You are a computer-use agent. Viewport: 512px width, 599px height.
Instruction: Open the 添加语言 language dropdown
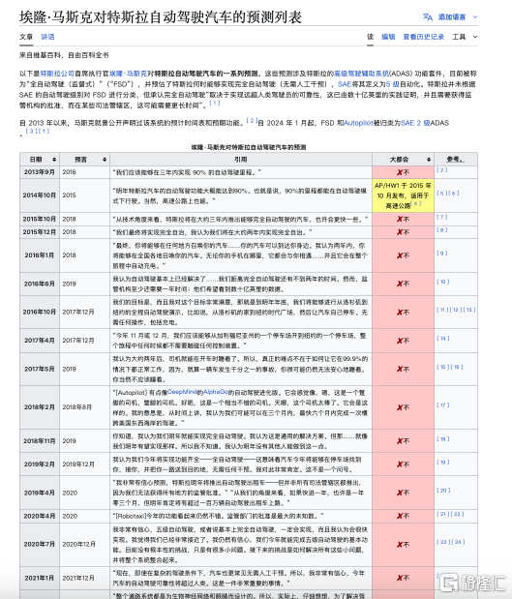pos(458,16)
